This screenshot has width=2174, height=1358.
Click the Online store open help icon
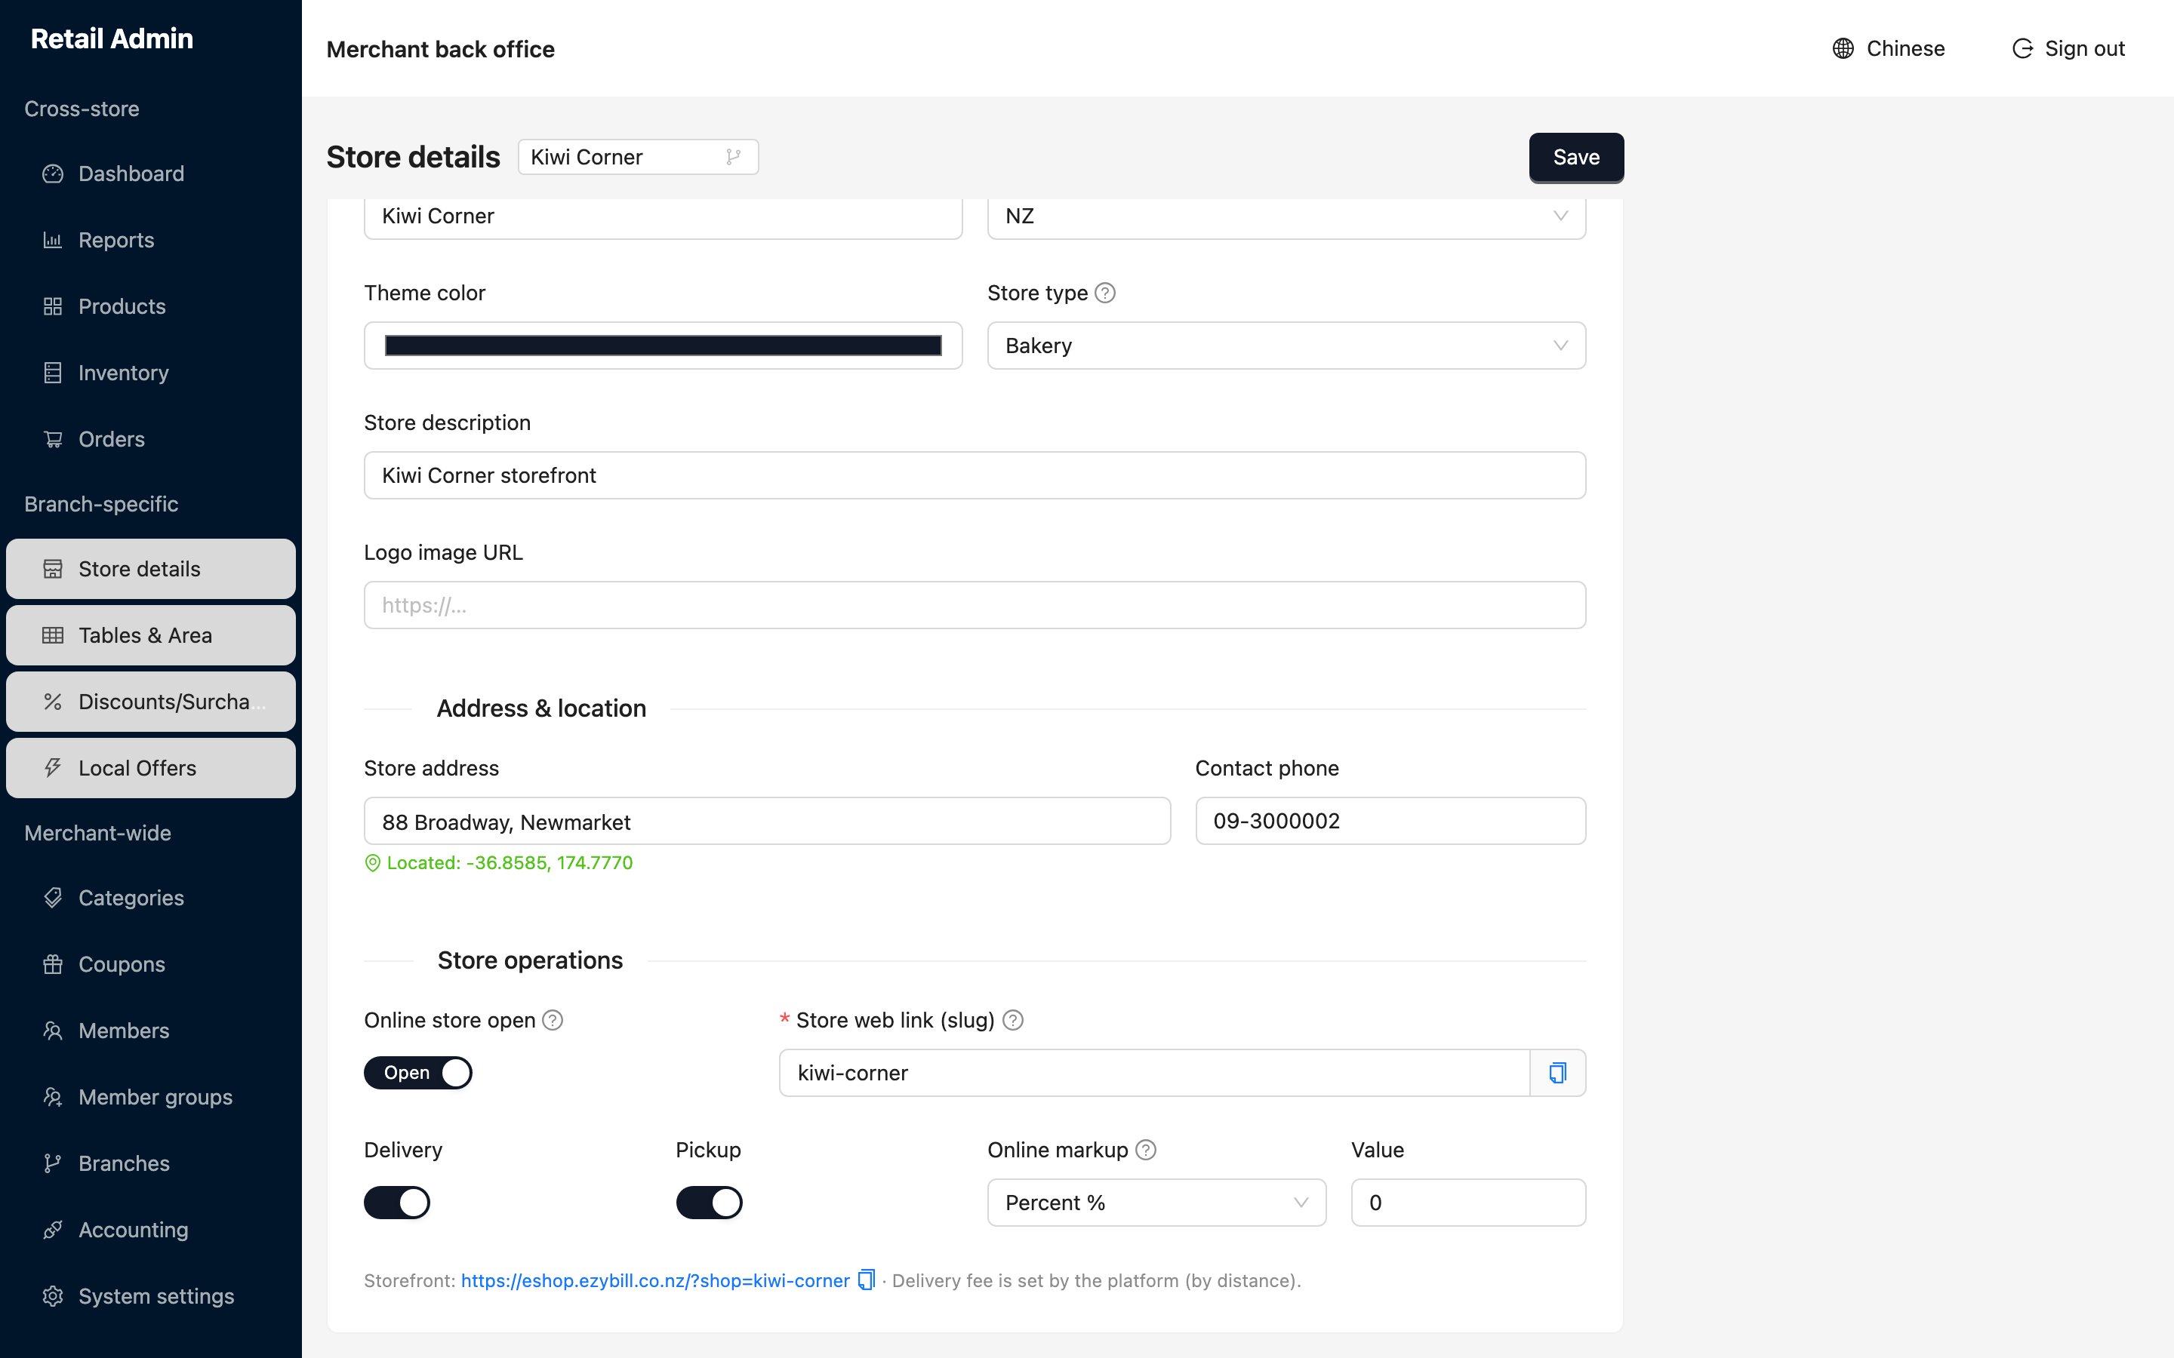(x=553, y=1020)
